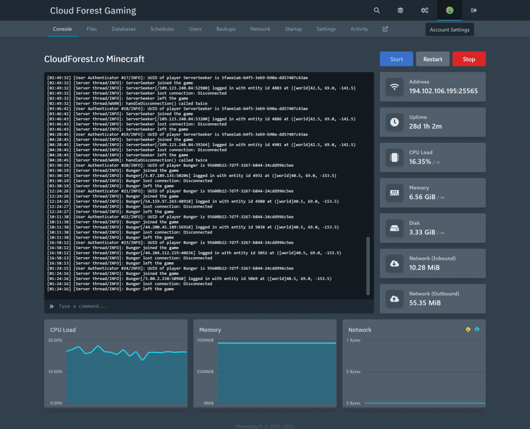Hit the gray Restart button
Image resolution: width=530 pixels, height=429 pixels.
pos(433,59)
